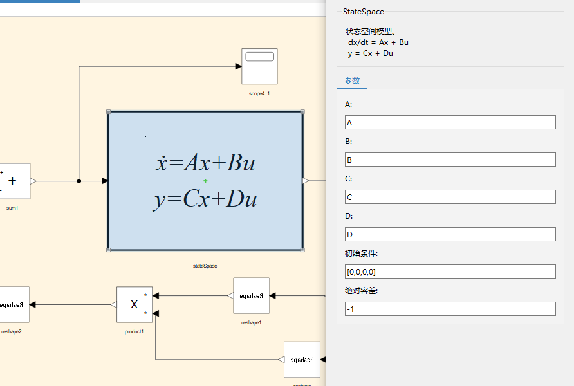Click the stateSpace block name label
The height and width of the screenshot is (386, 574).
pyautogui.click(x=205, y=266)
